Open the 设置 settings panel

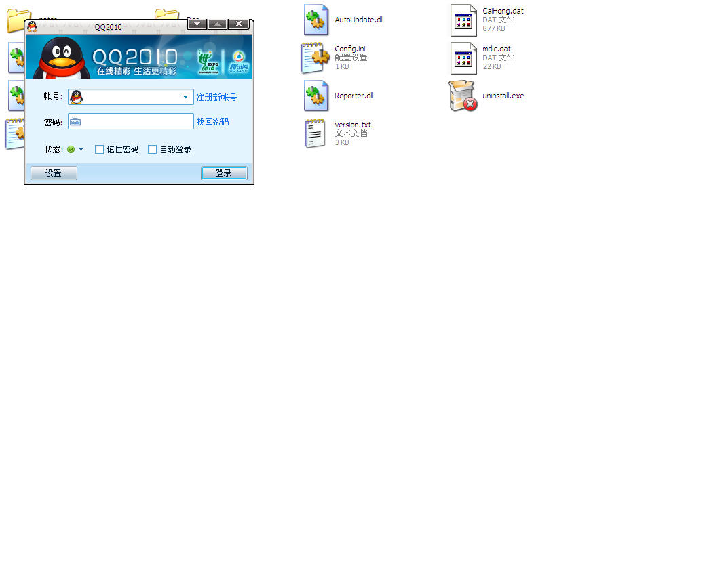[53, 173]
